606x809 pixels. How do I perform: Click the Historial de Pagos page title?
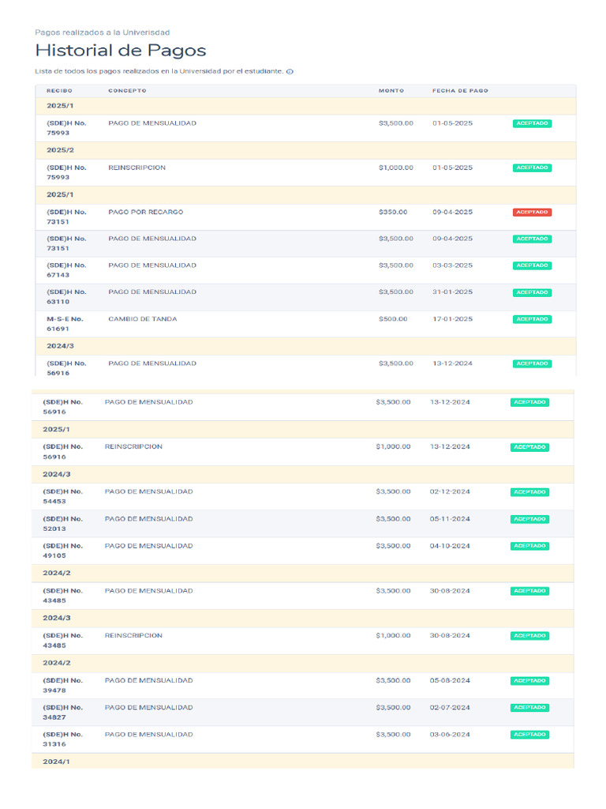tap(121, 51)
